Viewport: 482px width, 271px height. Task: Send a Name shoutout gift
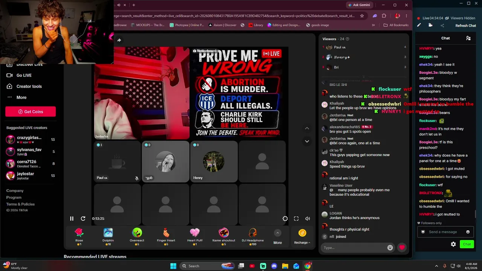(x=224, y=237)
